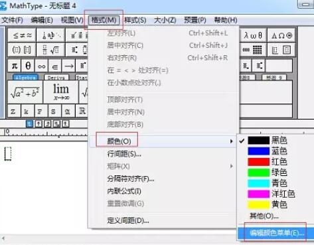Minimize the MathType window
Screen dimensions: 314x245
pyautogui.click(x=305, y=4)
